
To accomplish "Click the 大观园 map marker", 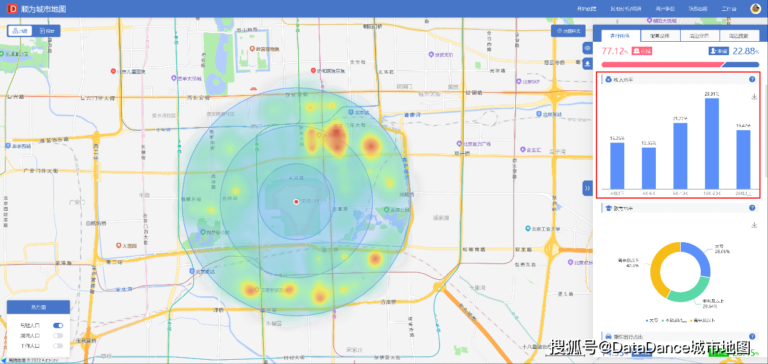I will [118, 246].
